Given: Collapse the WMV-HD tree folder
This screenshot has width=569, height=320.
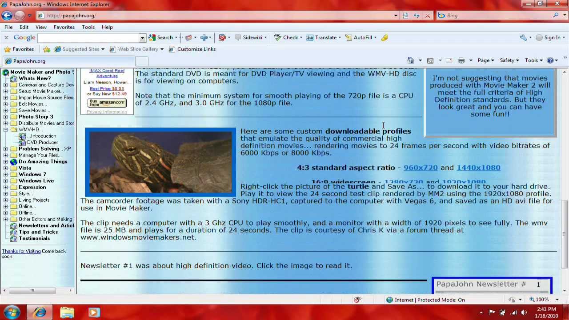Looking at the screenshot, I should point(5,130).
